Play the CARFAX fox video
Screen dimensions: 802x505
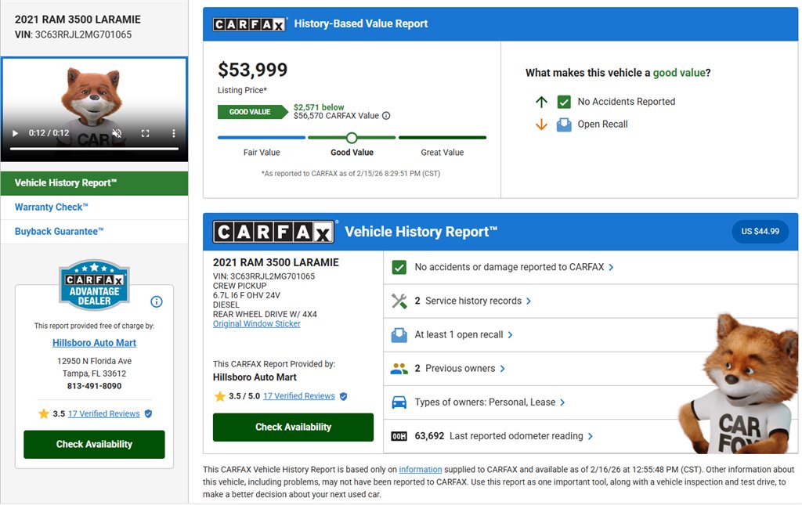16,133
